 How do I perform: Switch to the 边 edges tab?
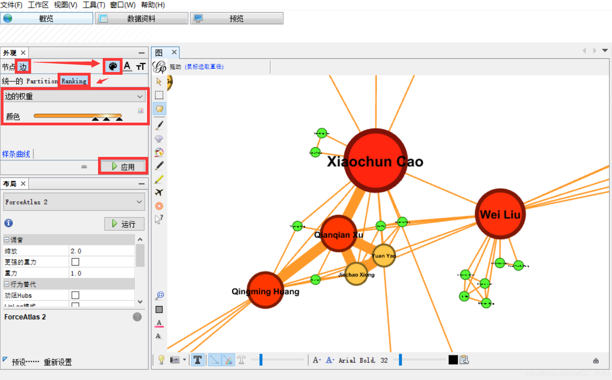pyautogui.click(x=23, y=67)
